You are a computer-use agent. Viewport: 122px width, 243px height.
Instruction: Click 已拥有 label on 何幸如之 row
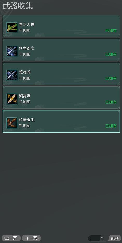click(111, 54)
